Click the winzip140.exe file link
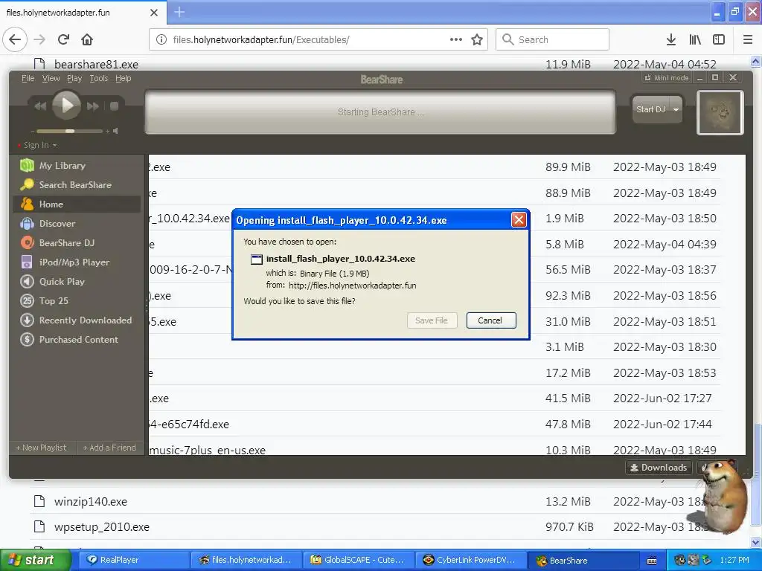The image size is (762, 571). (91, 502)
